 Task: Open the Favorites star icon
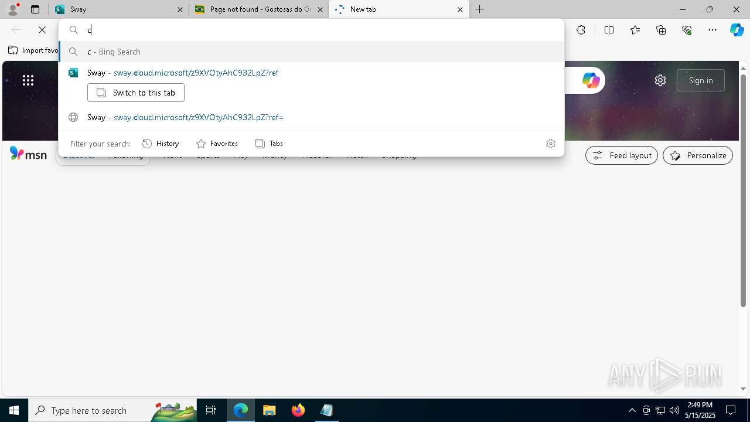[635, 30]
